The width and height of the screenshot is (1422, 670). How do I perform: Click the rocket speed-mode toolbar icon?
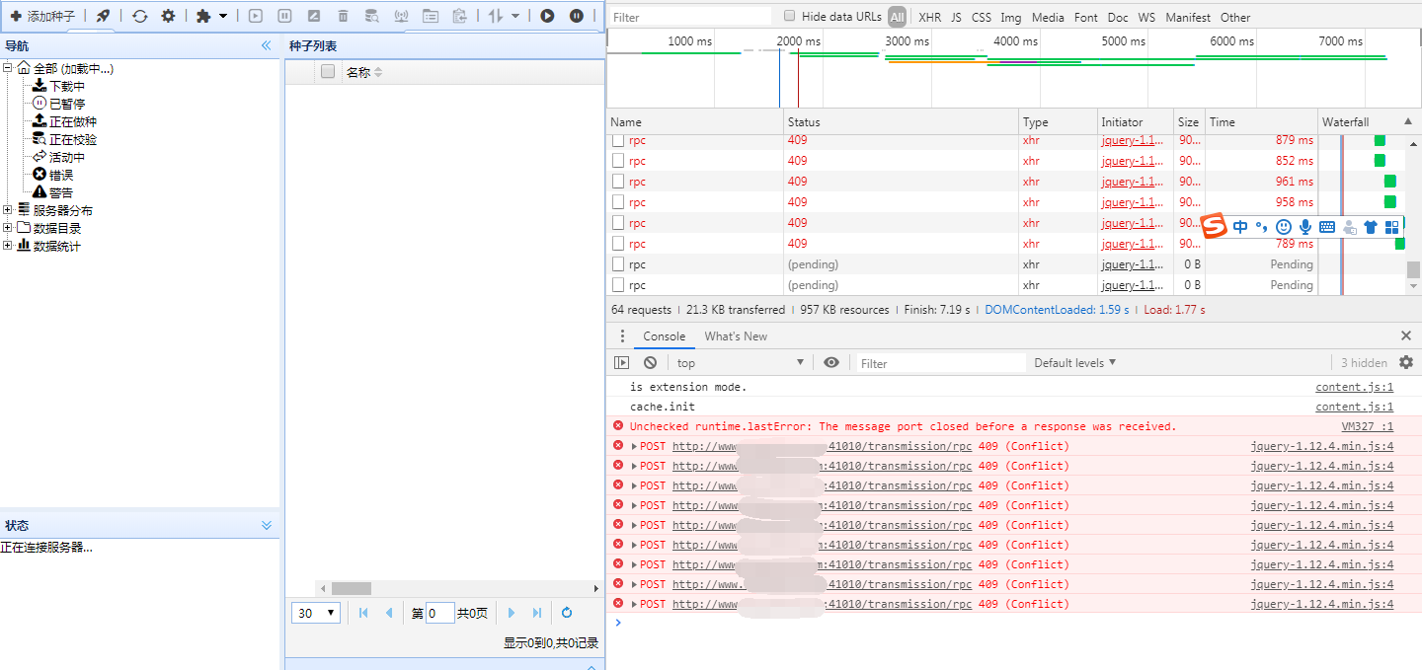(x=103, y=16)
